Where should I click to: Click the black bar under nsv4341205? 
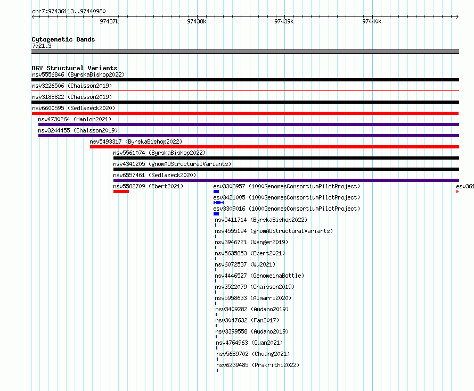287,169
